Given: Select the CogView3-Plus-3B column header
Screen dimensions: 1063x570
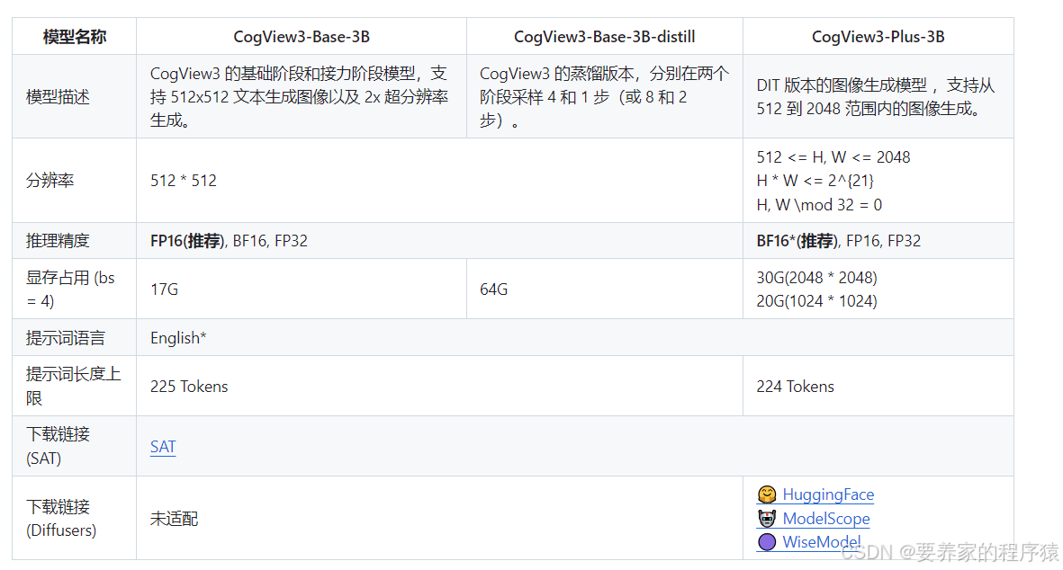Looking at the screenshot, I should (x=878, y=37).
